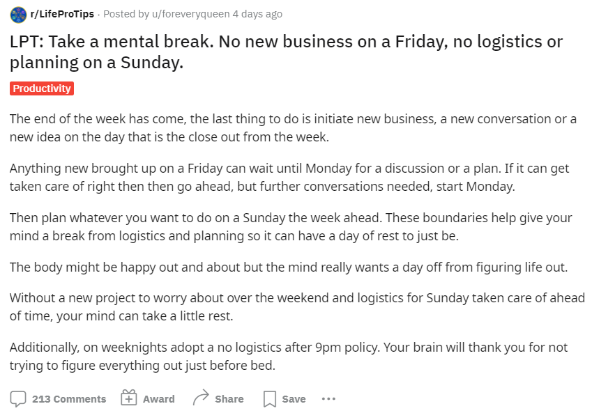Open the u/foreveryqueen user profile
The height and width of the screenshot is (420, 592).
click(190, 15)
